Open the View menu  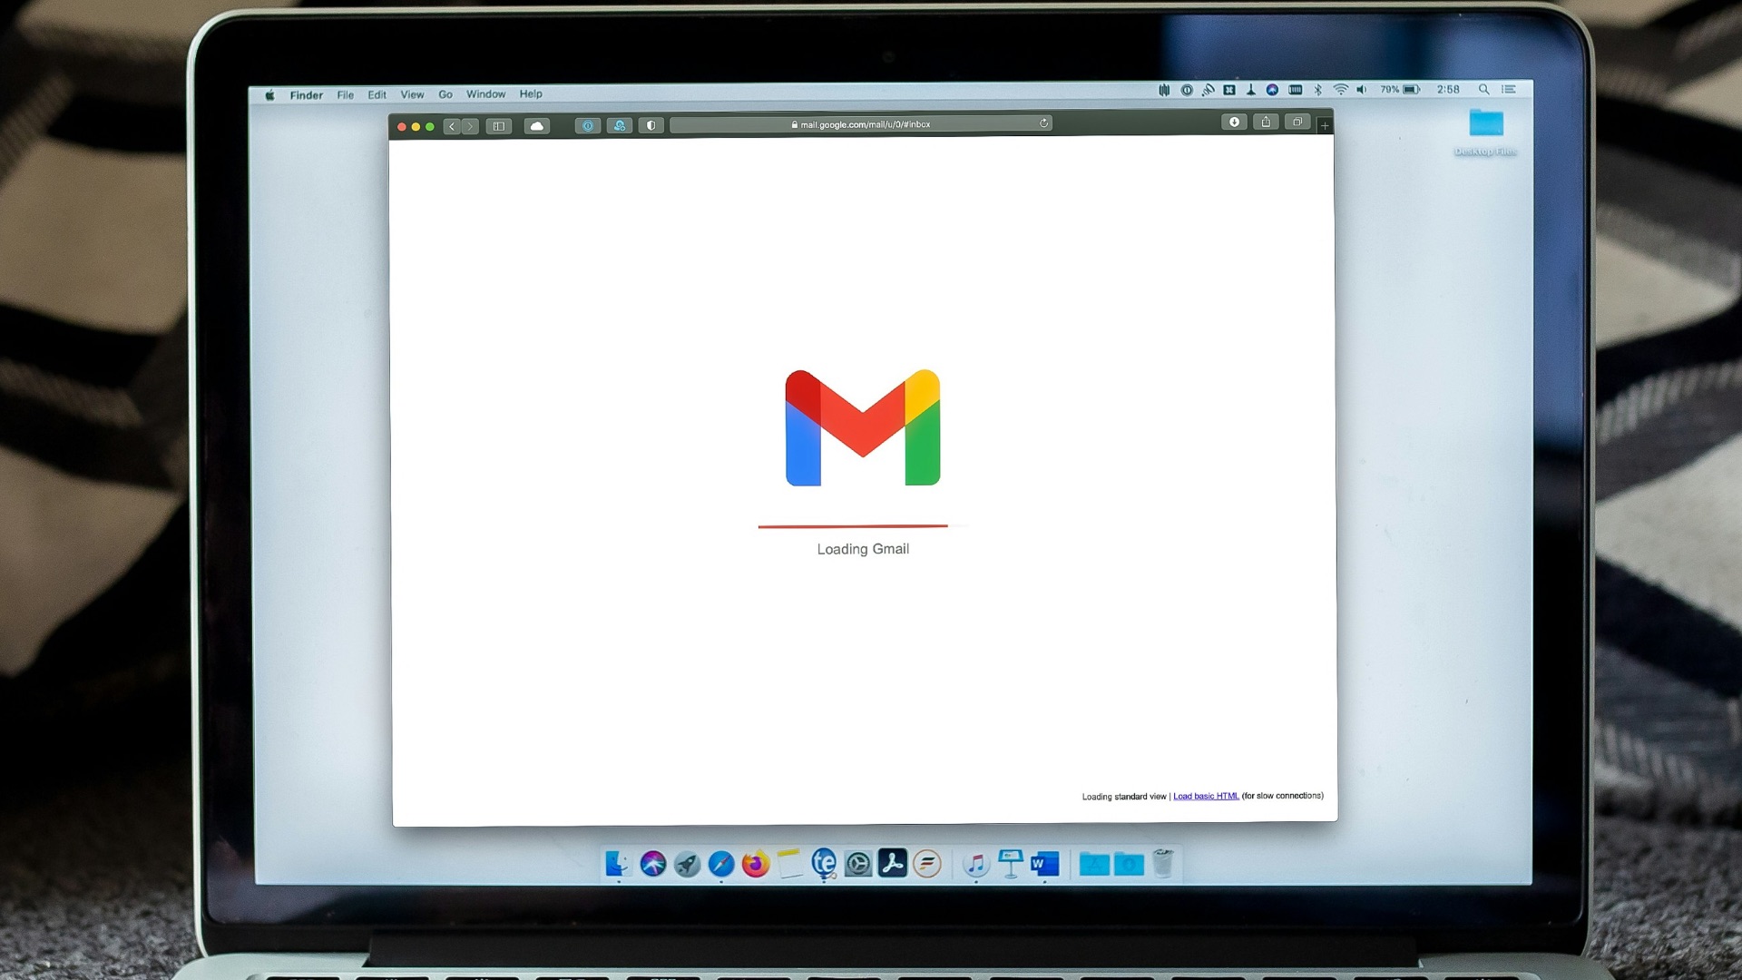pyautogui.click(x=413, y=94)
